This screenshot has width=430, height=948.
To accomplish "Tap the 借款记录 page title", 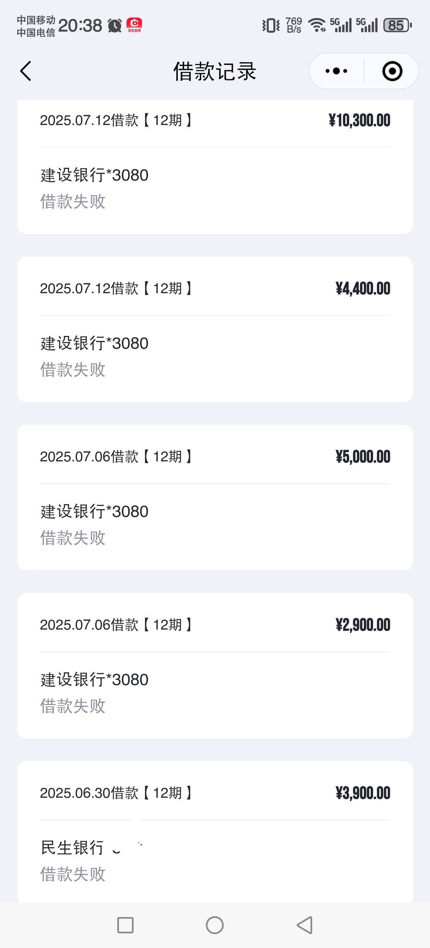I will pyautogui.click(x=215, y=71).
